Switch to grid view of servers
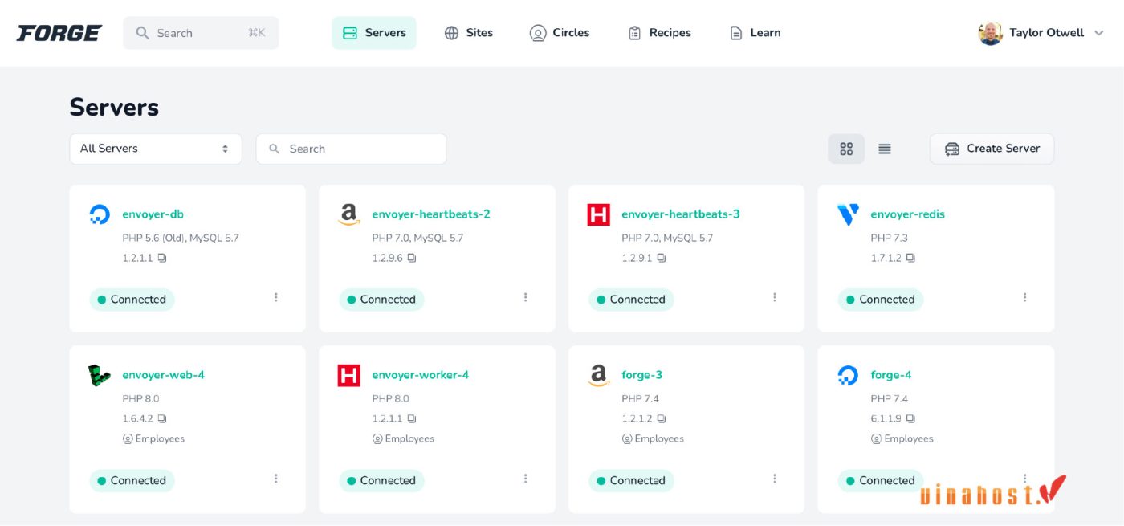The image size is (1124, 526). [845, 149]
